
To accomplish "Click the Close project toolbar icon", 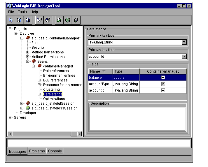I will point(39,20).
